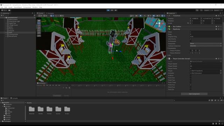The height and width of the screenshot is (126, 224).
Task: Expand the MovePoints object in Hierarchy
Action: click(x=6, y=36)
